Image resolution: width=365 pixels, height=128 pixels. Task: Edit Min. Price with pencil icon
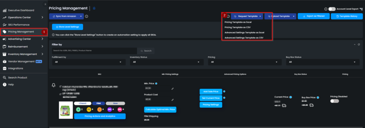pos(173,89)
